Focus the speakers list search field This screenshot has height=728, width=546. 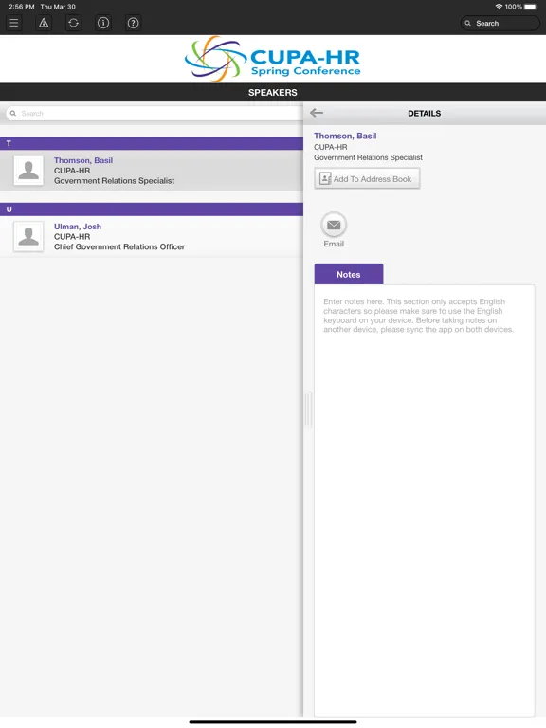pyautogui.click(x=154, y=114)
